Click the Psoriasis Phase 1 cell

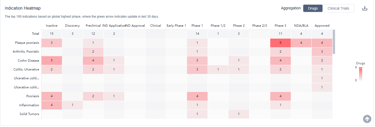click(x=197, y=96)
